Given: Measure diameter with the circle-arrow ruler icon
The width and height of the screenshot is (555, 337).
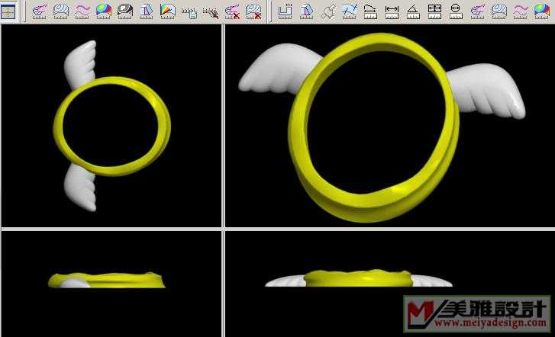Looking at the screenshot, I should [x=456, y=11].
